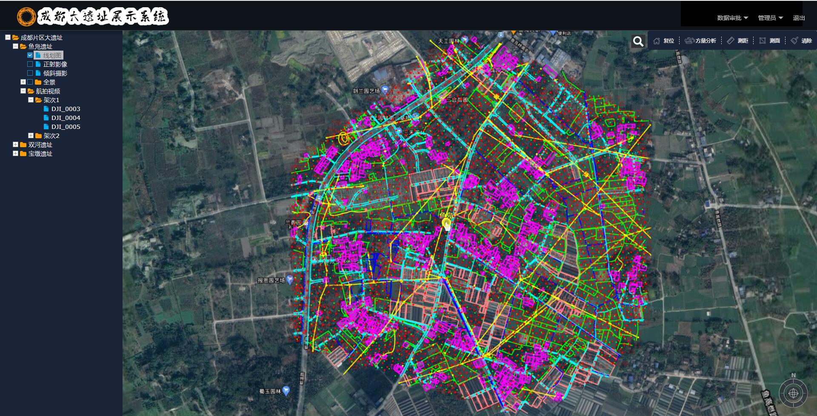Screen dimensions: 817x416
Task: Expand the 全景 folder node
Action: 23,82
